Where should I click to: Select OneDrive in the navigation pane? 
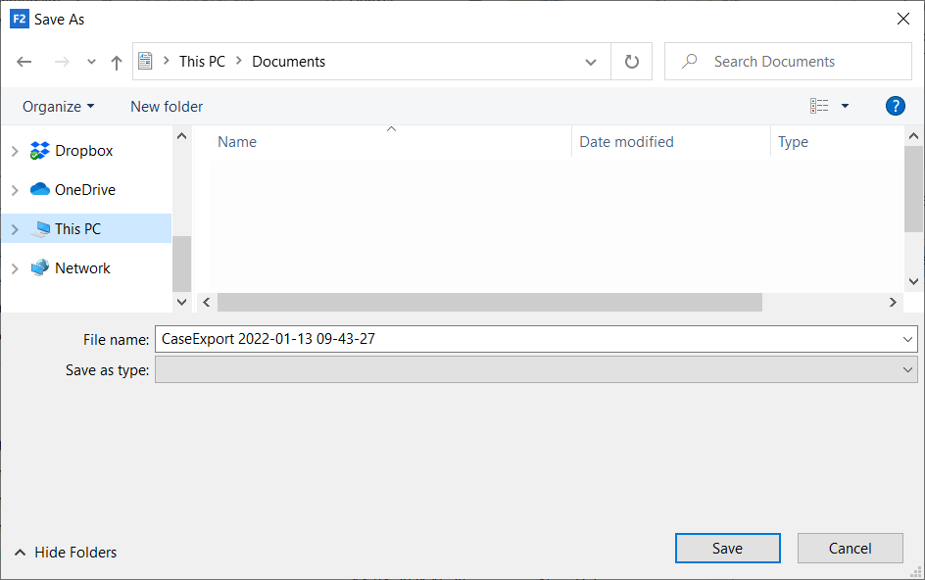point(84,190)
